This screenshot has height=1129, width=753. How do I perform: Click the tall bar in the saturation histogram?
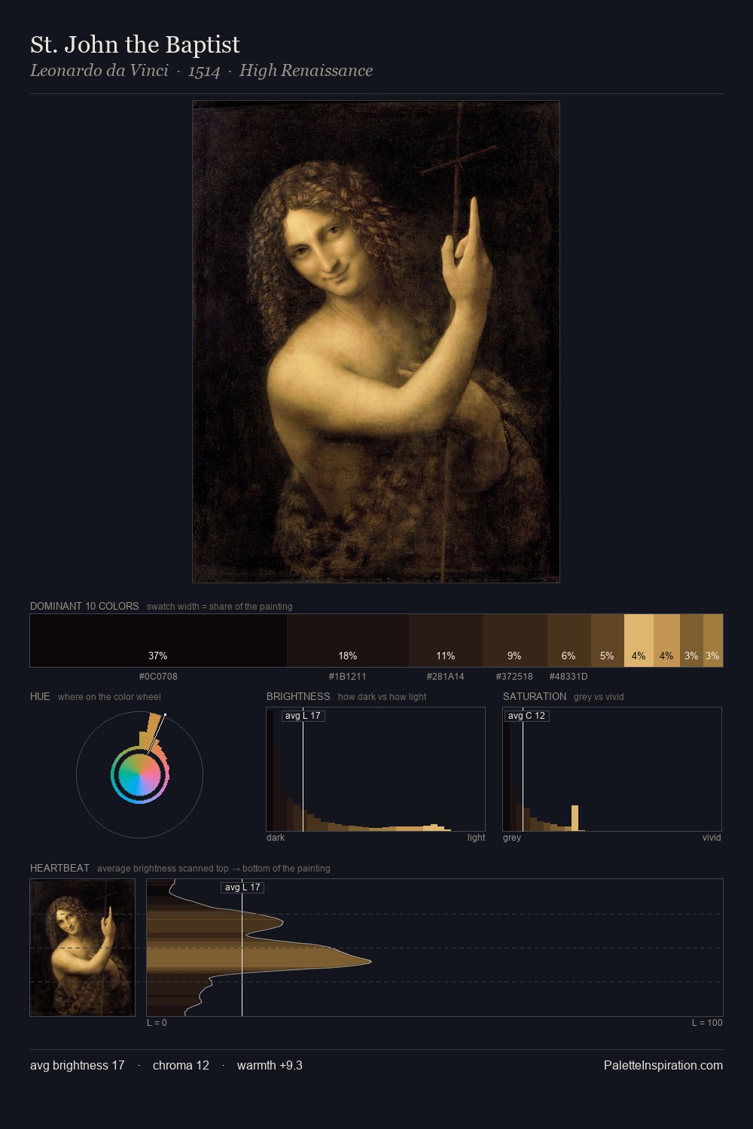pos(575,818)
